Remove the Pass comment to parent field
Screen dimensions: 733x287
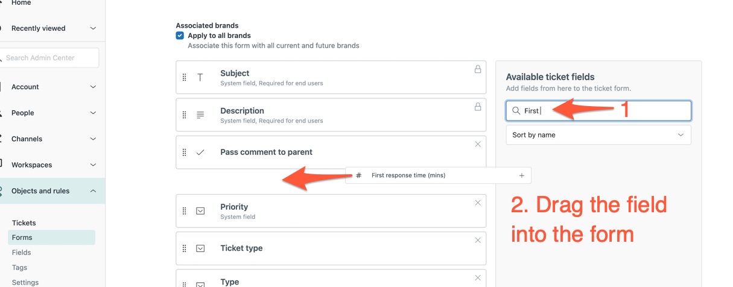point(478,144)
